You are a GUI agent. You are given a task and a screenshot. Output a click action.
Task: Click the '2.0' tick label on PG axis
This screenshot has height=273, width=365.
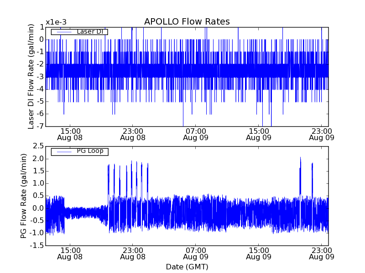point(38,159)
